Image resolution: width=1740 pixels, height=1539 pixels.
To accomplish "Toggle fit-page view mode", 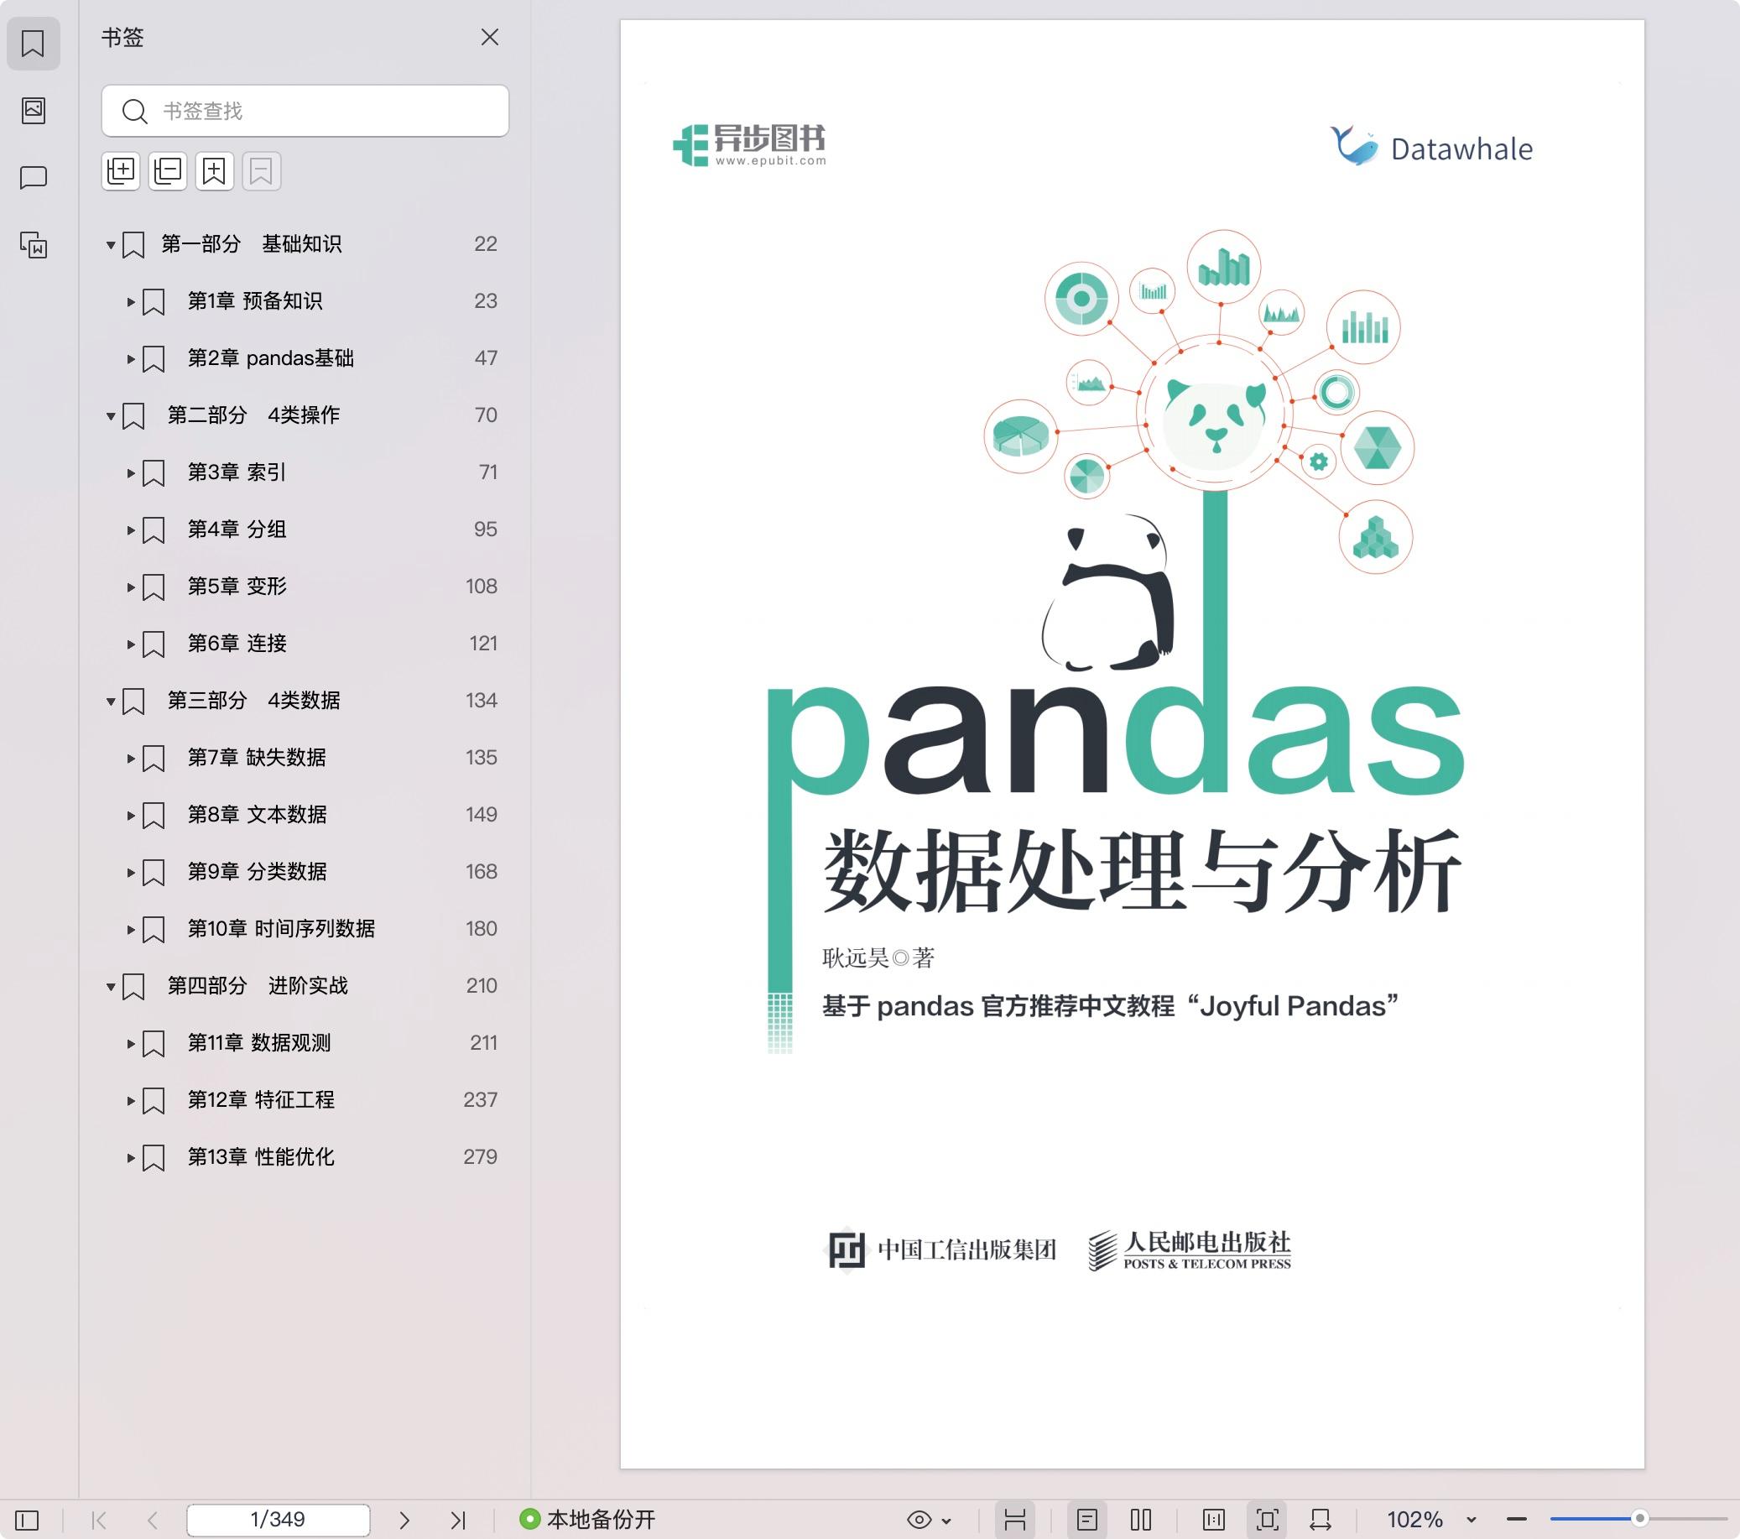I will (x=1268, y=1520).
